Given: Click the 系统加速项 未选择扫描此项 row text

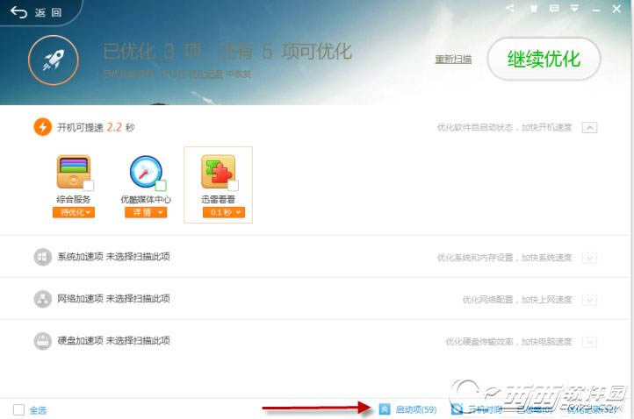Looking at the screenshot, I should click(113, 257).
